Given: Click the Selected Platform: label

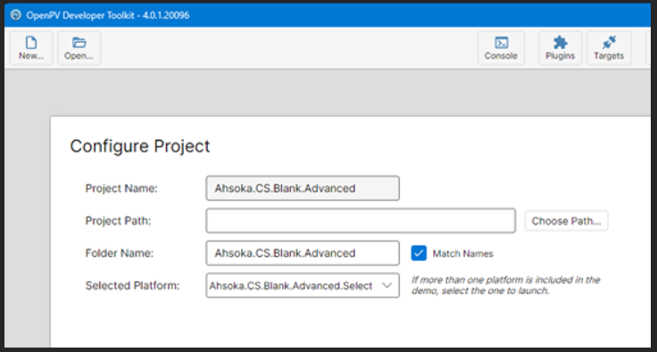Looking at the screenshot, I should [x=132, y=285].
